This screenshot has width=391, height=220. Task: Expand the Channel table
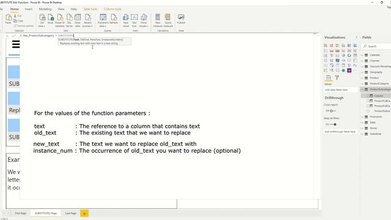coord(362,61)
